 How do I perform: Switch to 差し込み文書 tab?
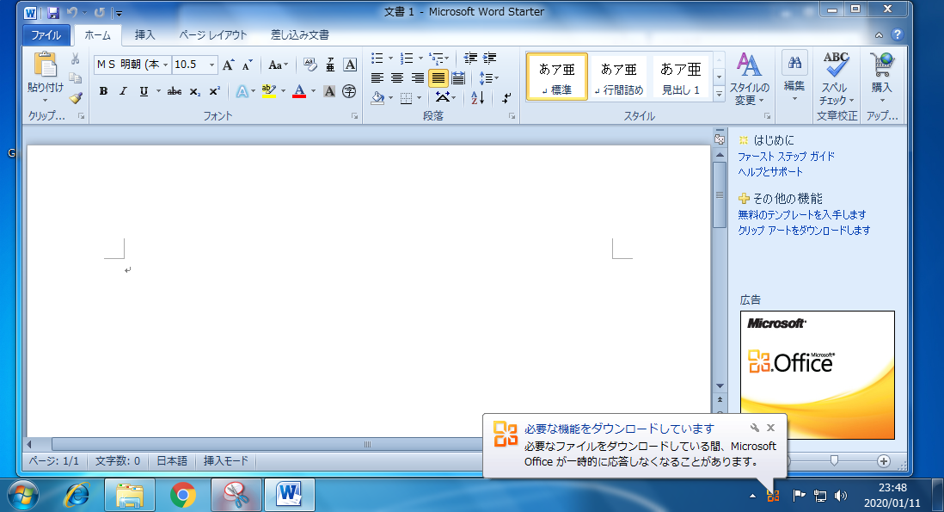(300, 35)
